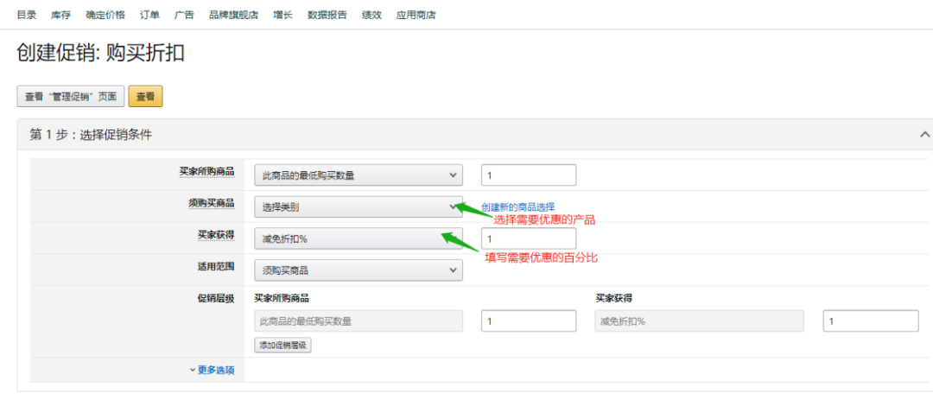Open the 减免折扣% dropdown
The image size is (933, 400).
[x=359, y=238]
